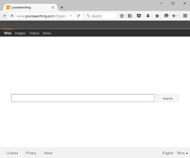Open a new tab with the plus button

[62, 7]
